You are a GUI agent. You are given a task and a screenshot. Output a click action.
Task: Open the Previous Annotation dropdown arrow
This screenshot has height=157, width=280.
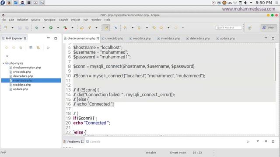point(147,28)
